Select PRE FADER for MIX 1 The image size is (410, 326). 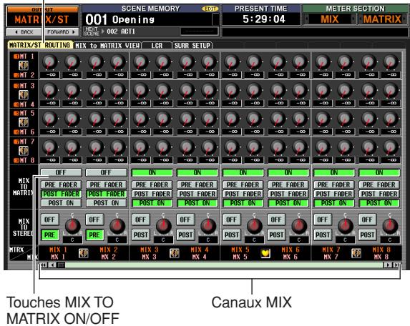tap(61, 184)
